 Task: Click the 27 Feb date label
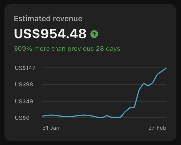pyautogui.click(x=157, y=128)
